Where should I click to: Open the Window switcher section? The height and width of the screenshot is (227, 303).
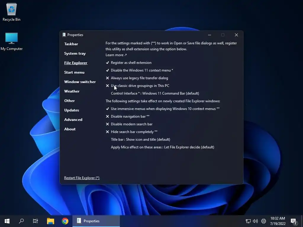pos(80,82)
